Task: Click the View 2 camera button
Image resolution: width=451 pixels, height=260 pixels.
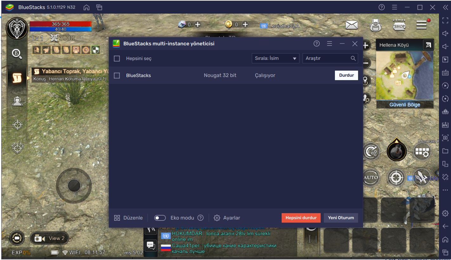Action: [50, 238]
